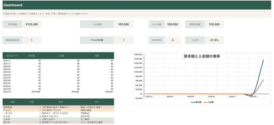Image resolution: width=274 pixels, height=125 pixels.
Task: Click the "請求件数" KPI label
Action: pos(157,40)
